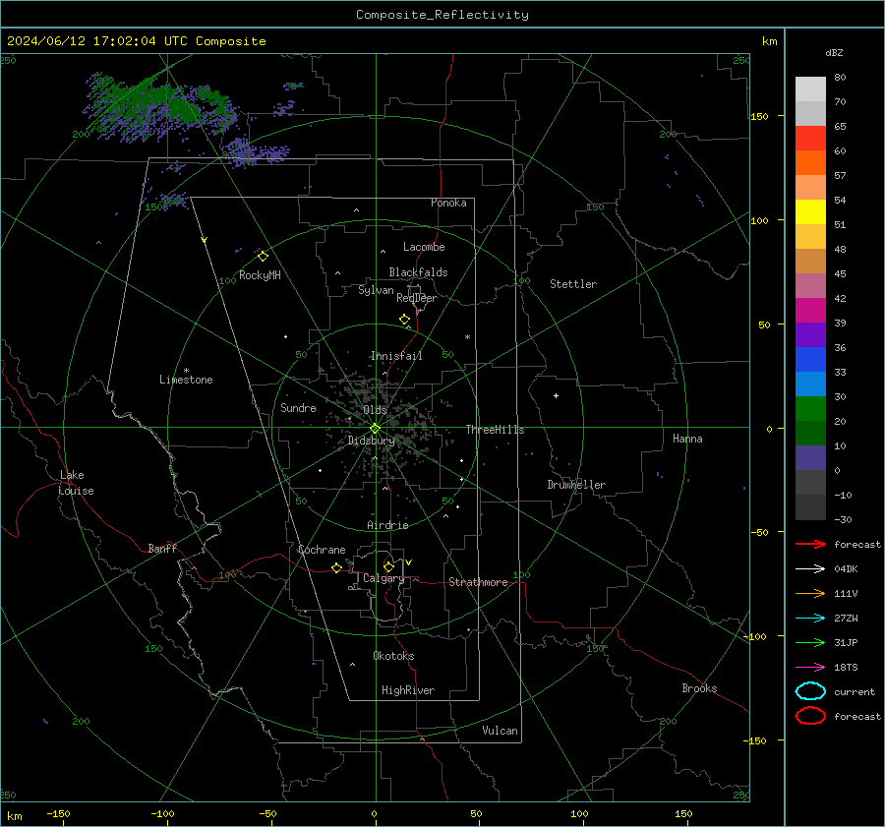Click the Red Deer city label
Viewport: 885px width, 827px height.
417,298
